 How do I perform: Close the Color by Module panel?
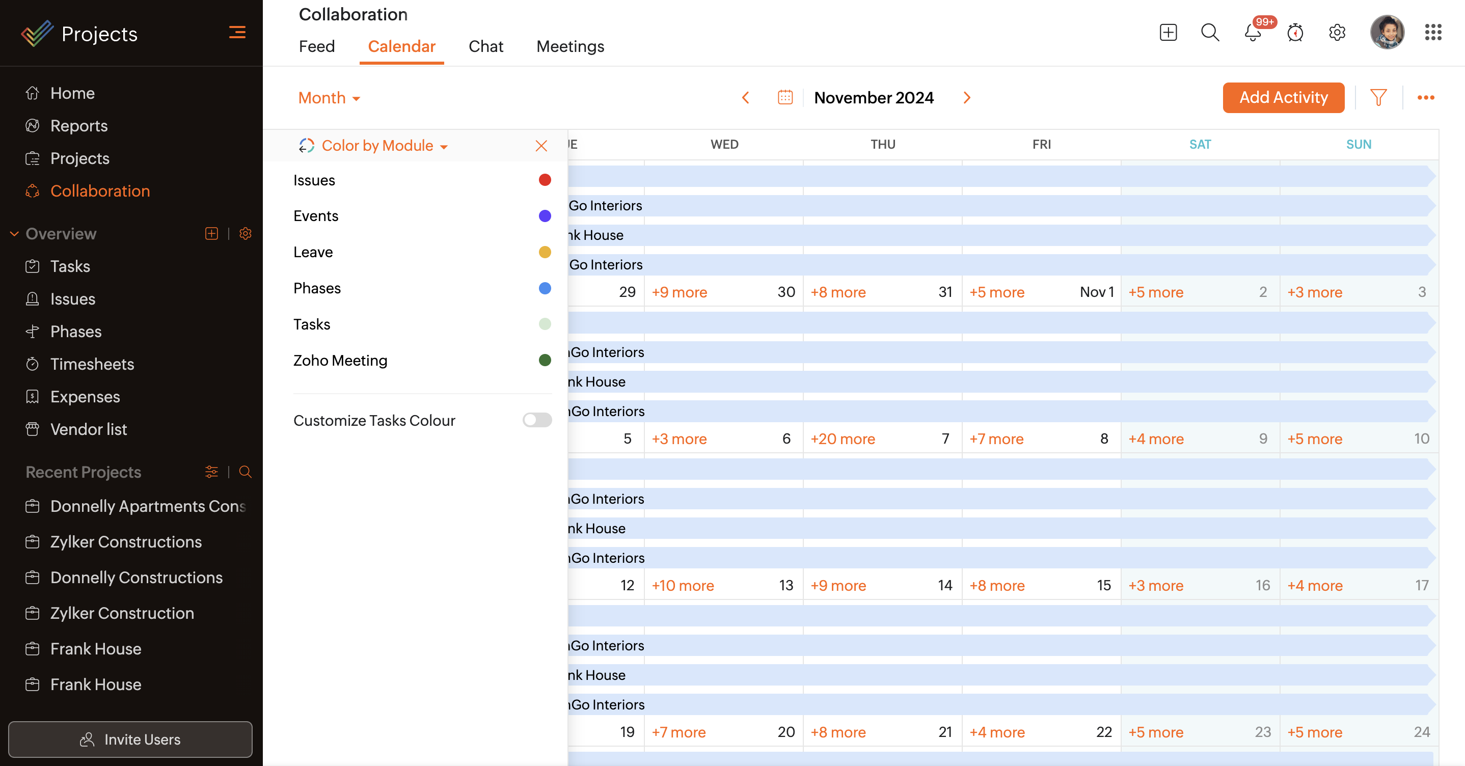[541, 146]
